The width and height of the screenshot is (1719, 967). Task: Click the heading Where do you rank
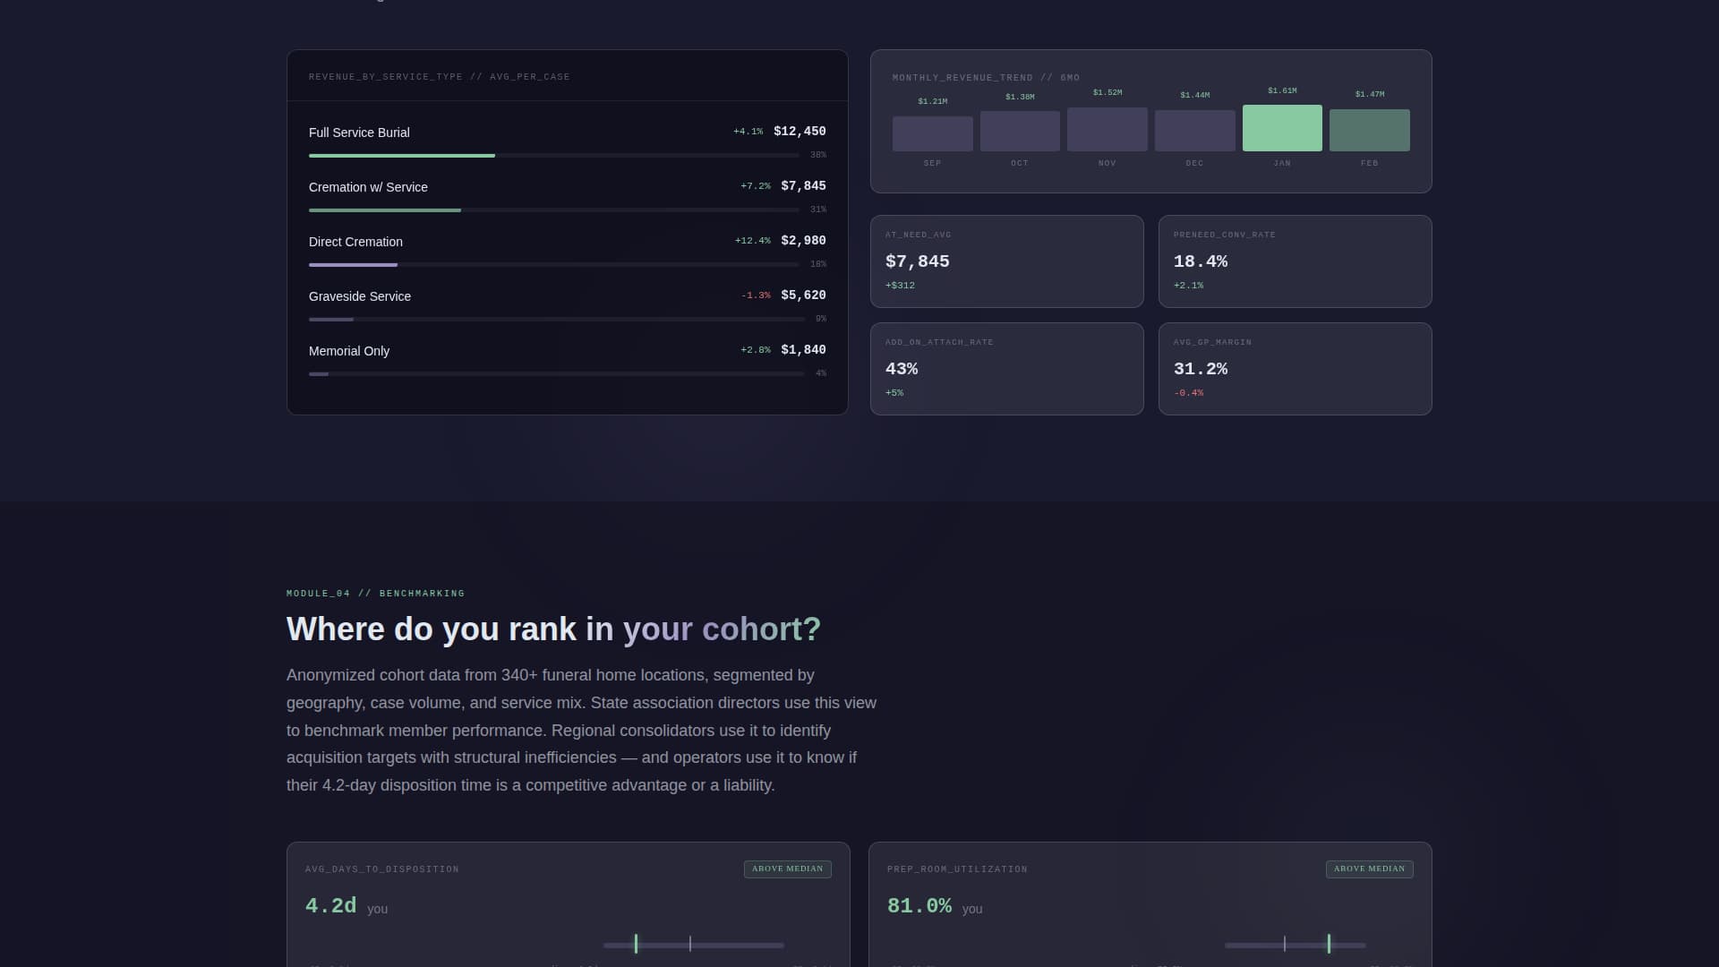[x=553, y=629]
